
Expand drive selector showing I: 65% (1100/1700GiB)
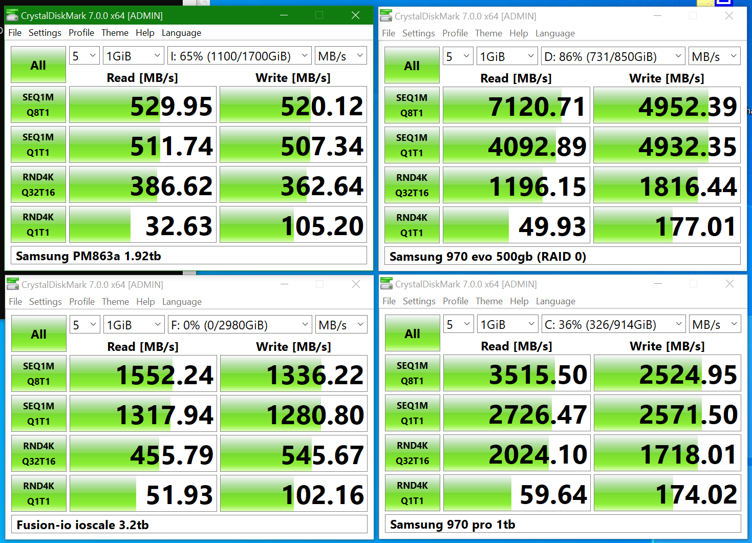point(239,56)
